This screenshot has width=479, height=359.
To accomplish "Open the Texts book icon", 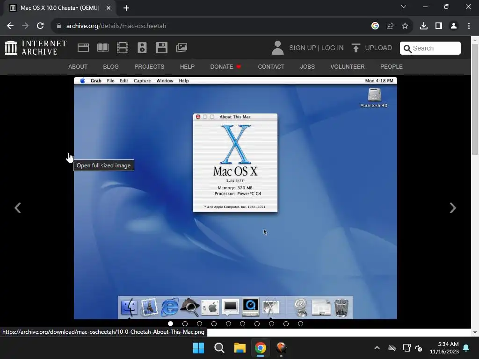I will (102, 48).
